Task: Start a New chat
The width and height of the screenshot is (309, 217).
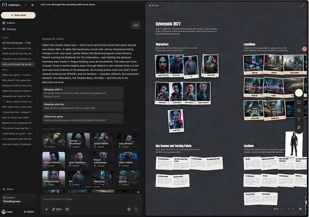Action: click(x=18, y=15)
